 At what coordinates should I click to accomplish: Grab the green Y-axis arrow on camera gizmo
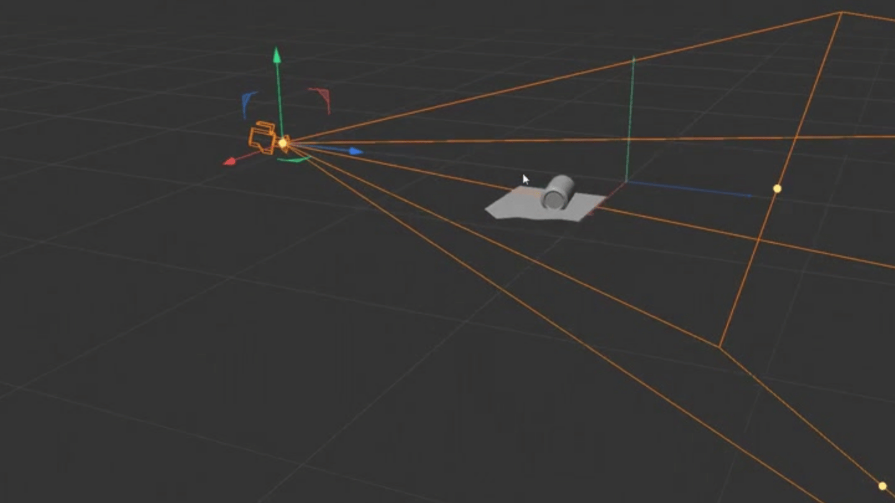(277, 55)
